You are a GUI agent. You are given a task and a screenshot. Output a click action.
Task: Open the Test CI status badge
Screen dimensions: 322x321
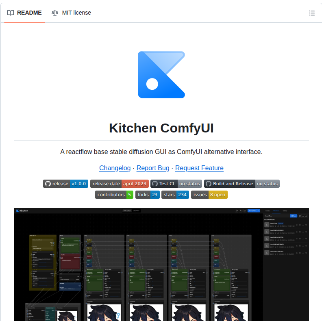pyautogui.click(x=176, y=184)
